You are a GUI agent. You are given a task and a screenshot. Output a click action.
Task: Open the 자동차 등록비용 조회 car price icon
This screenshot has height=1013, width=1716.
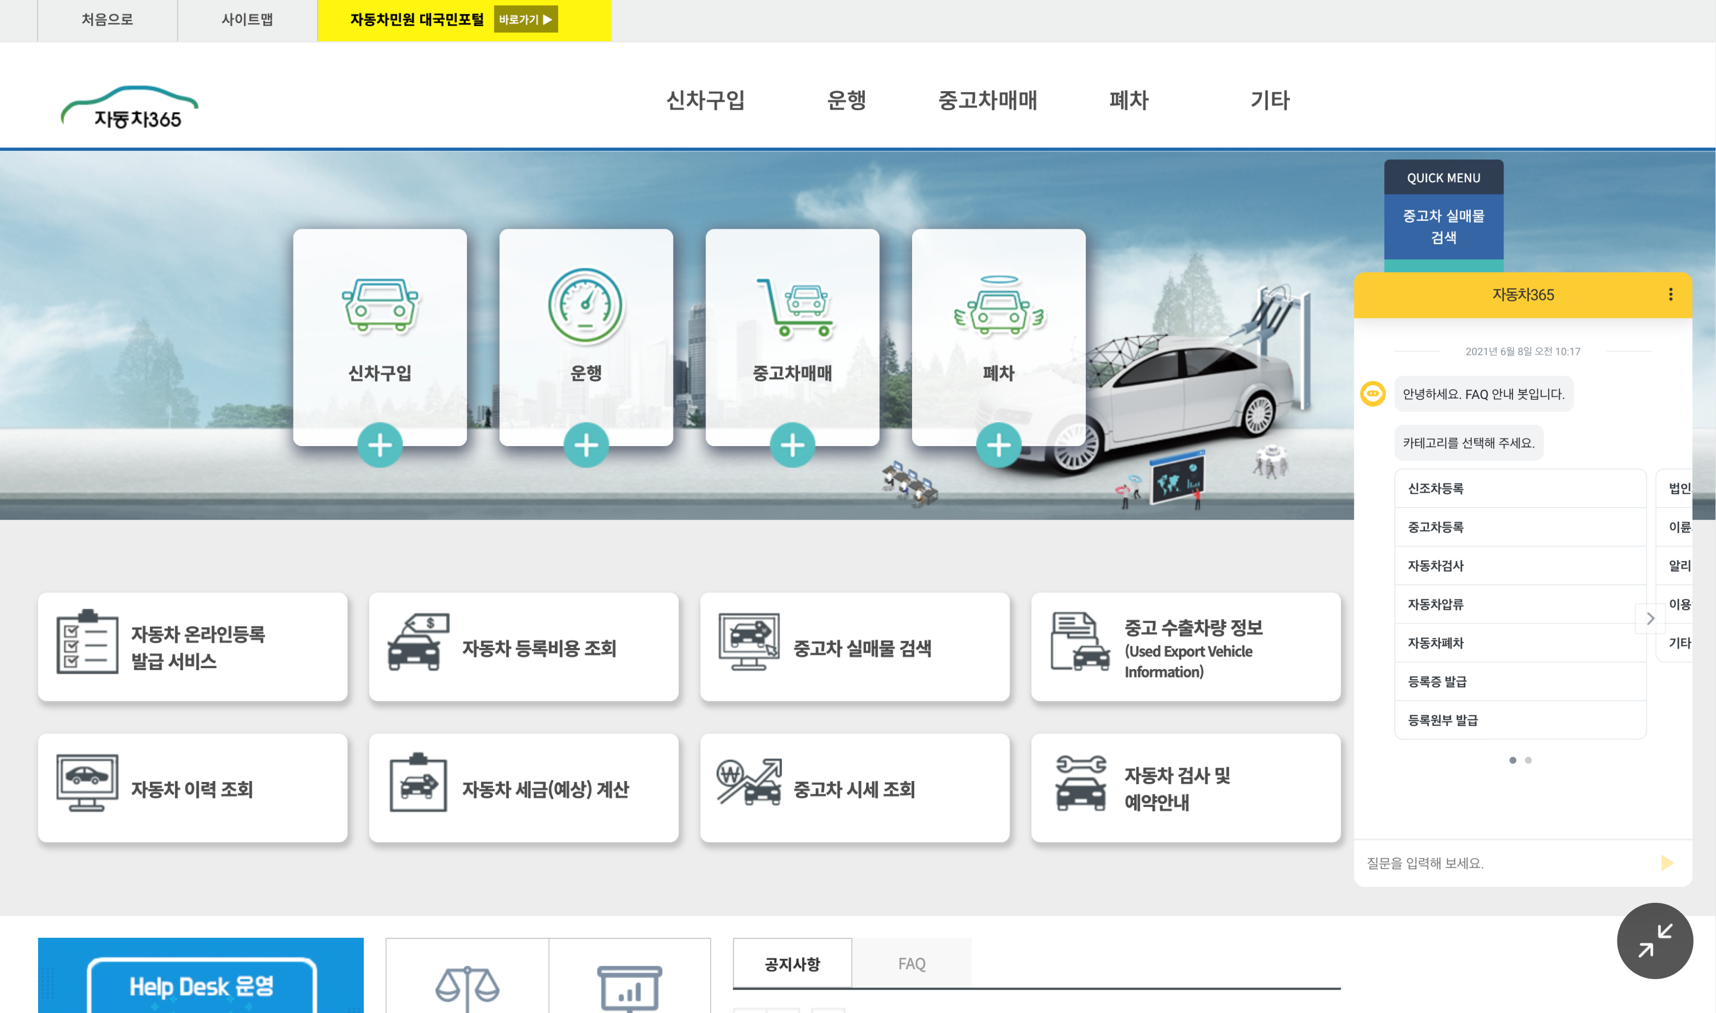(417, 642)
